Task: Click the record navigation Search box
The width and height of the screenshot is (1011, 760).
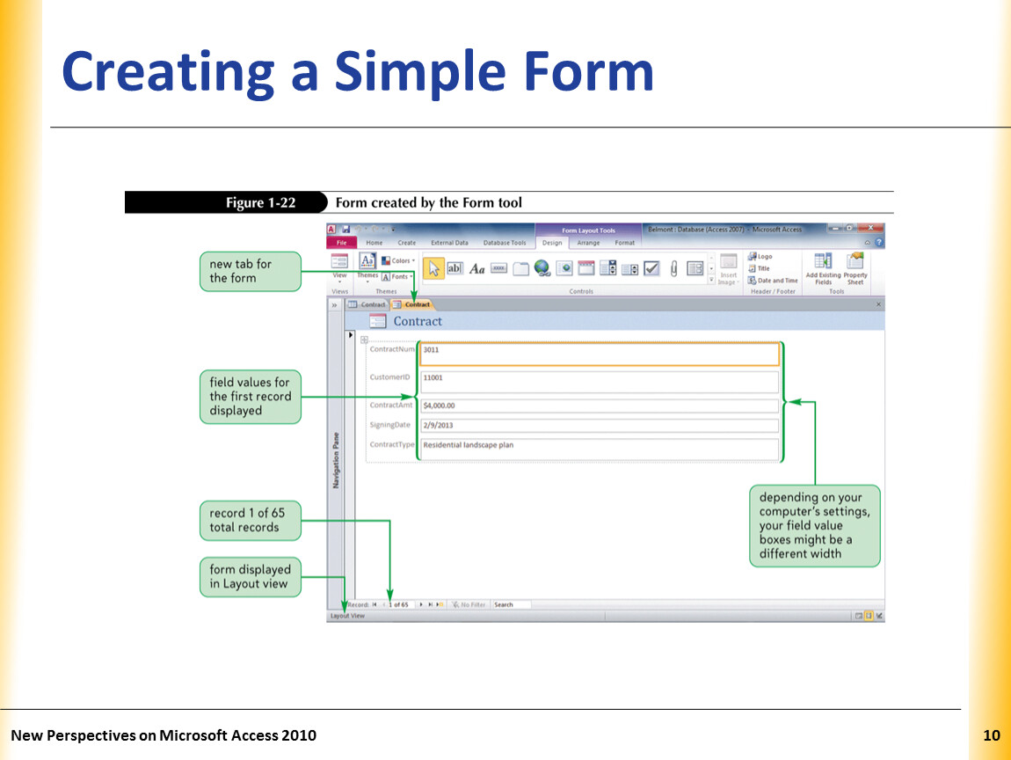Action: [512, 605]
